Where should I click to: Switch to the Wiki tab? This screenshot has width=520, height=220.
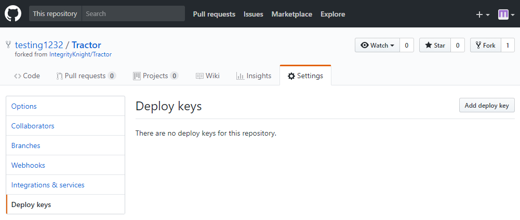pos(208,76)
